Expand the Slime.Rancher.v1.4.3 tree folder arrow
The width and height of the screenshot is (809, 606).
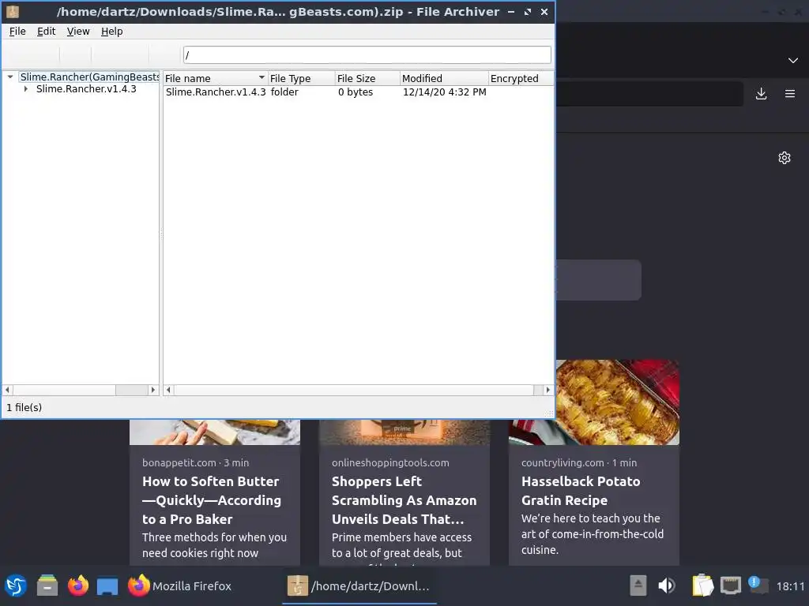[26, 88]
